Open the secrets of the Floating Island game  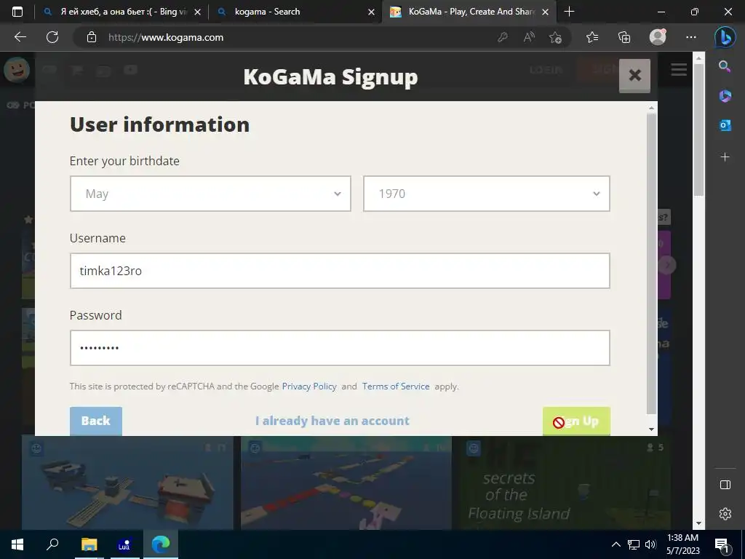click(x=564, y=483)
